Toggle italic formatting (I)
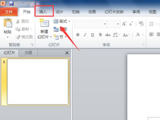 (85, 35)
